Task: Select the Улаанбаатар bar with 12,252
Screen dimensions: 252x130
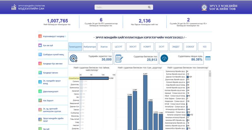Action: pos(94,79)
